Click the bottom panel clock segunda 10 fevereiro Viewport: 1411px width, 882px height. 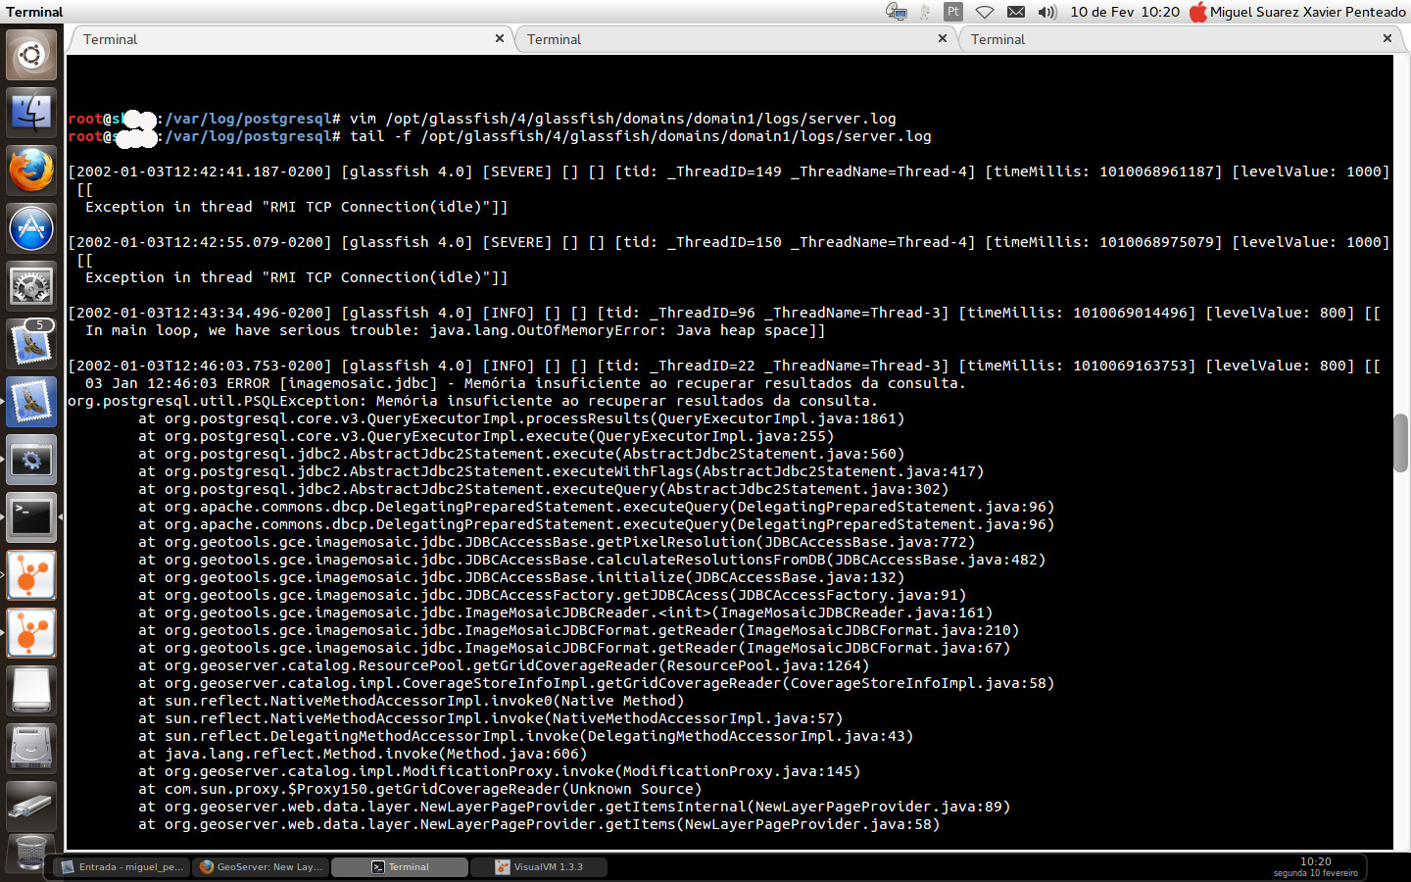[1316, 867]
